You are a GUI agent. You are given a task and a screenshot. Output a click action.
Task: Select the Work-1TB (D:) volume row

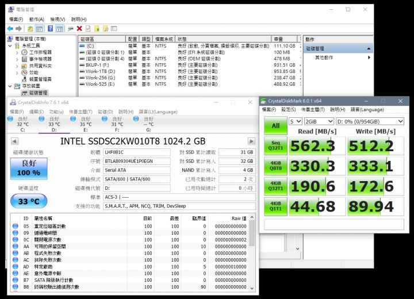click(189, 71)
